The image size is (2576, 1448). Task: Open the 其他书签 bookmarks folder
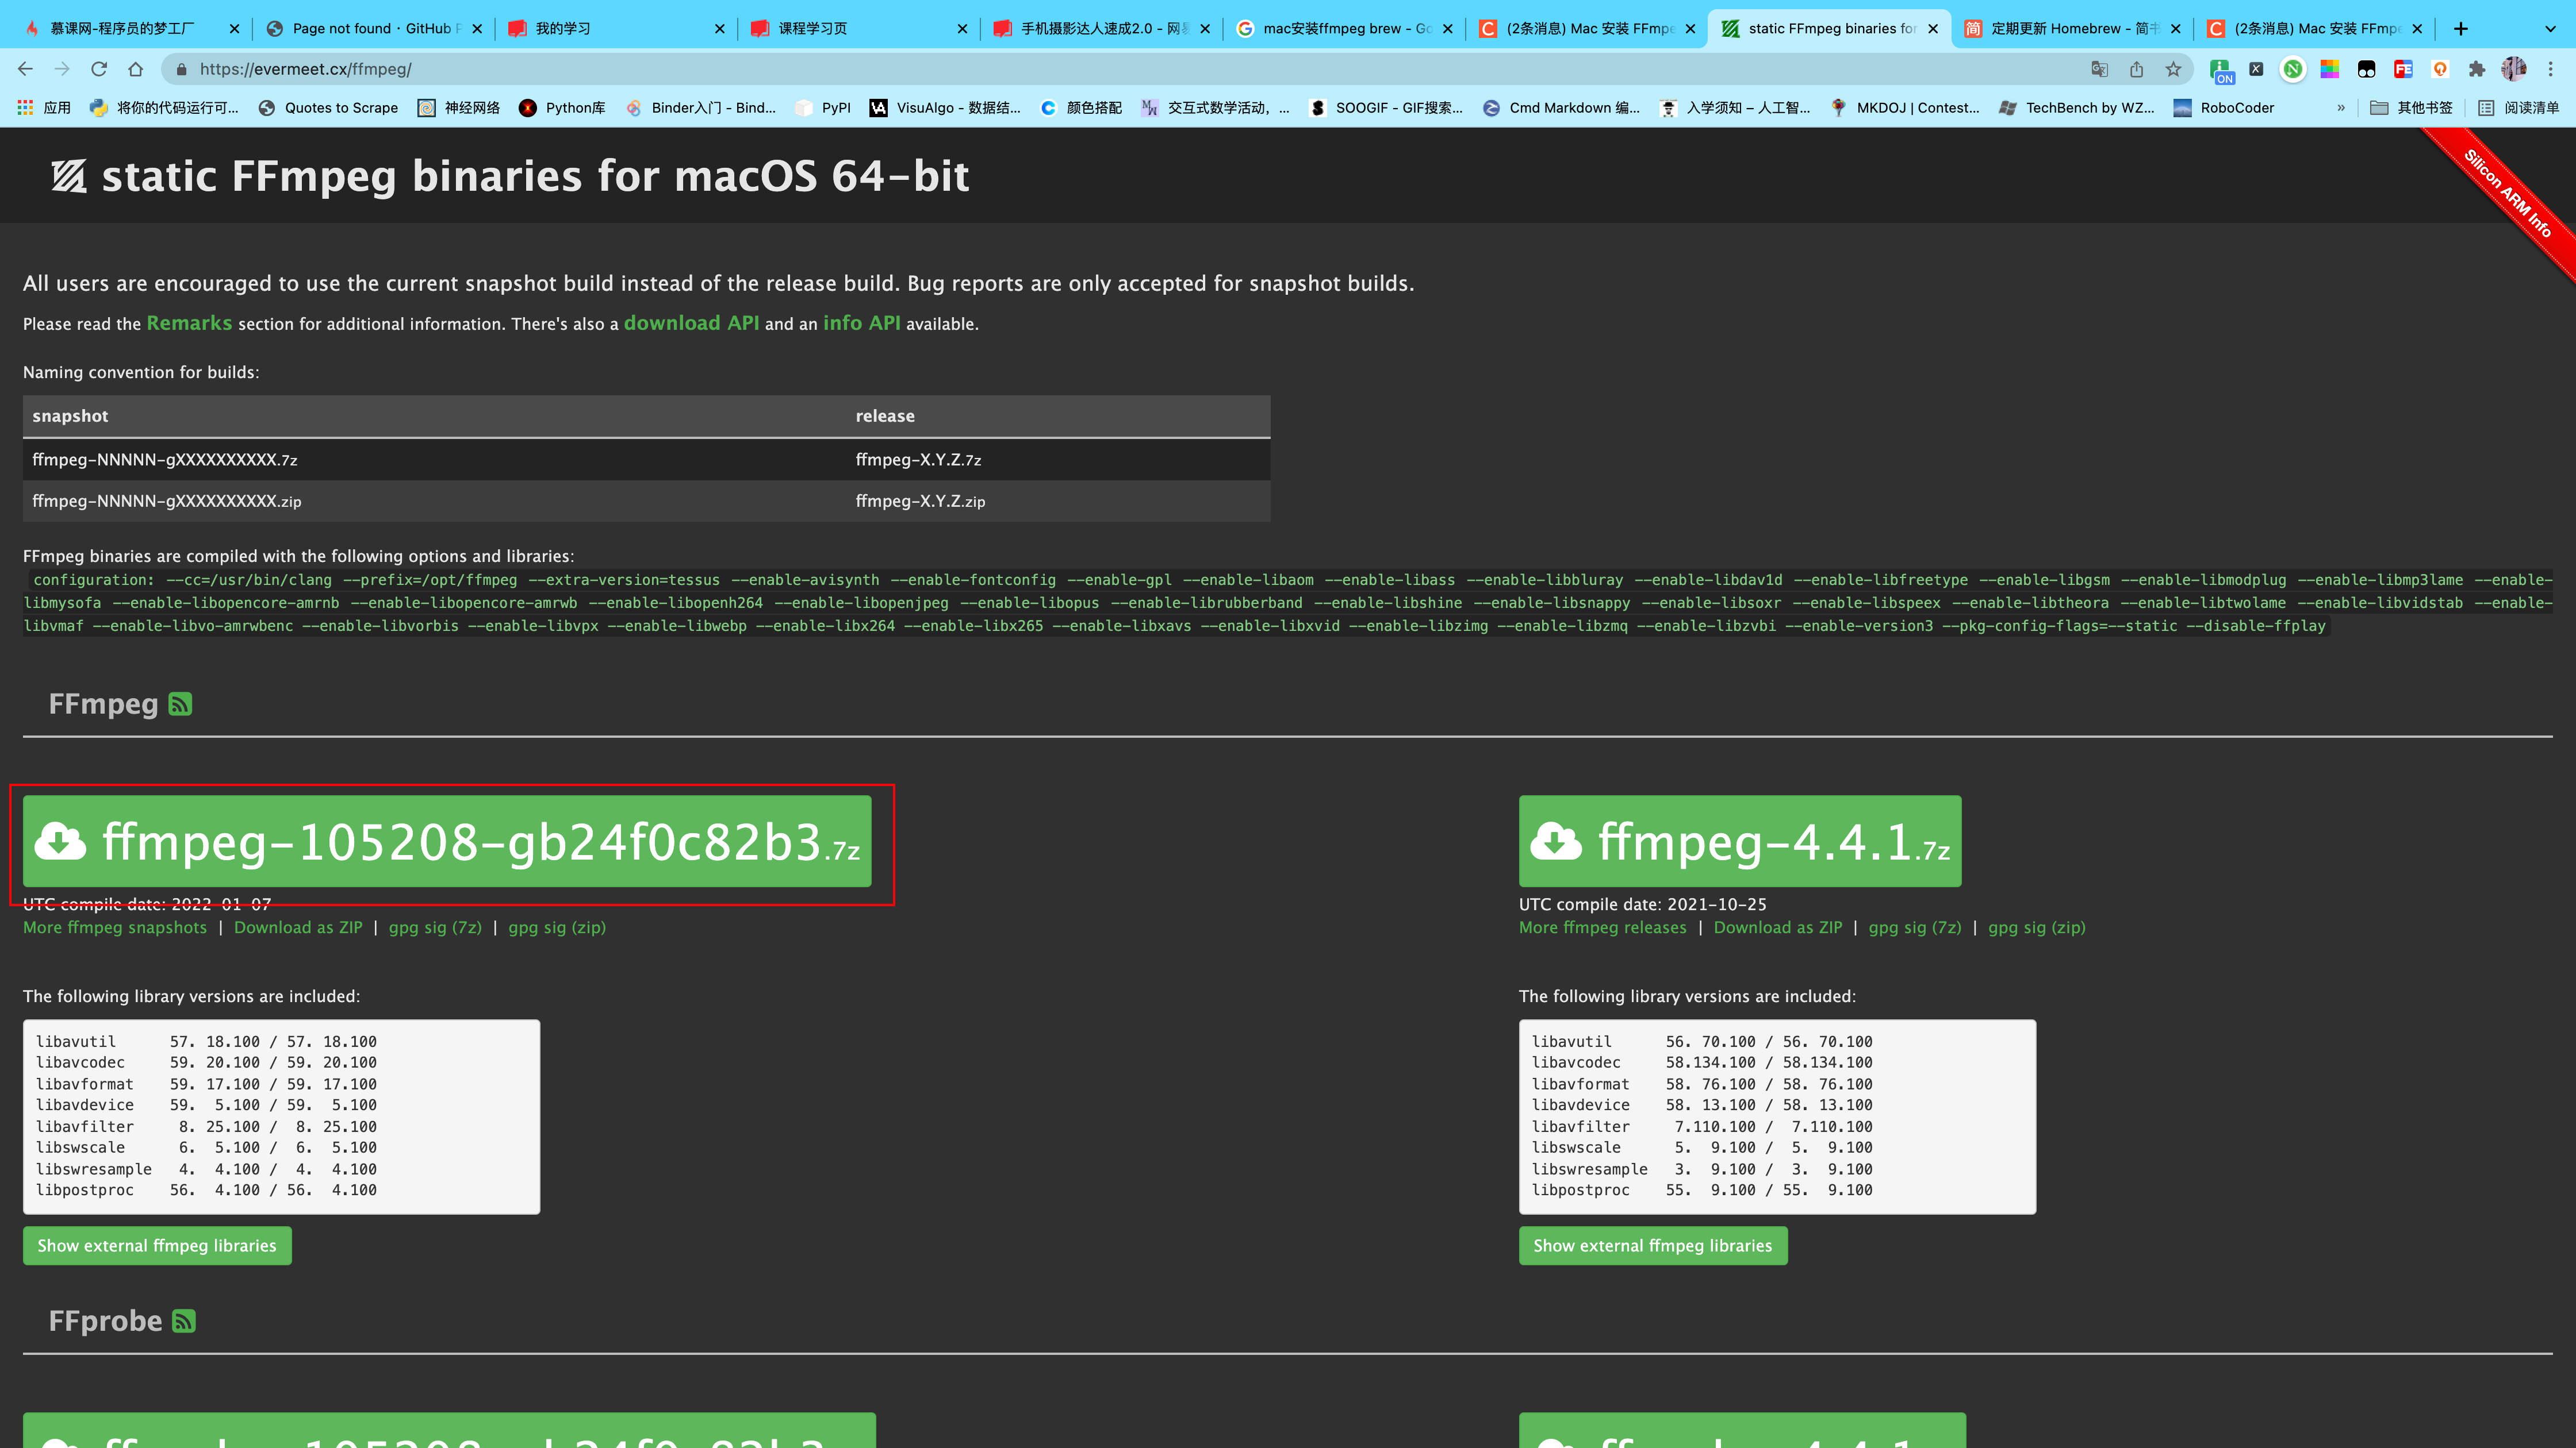pyautogui.click(x=2411, y=108)
